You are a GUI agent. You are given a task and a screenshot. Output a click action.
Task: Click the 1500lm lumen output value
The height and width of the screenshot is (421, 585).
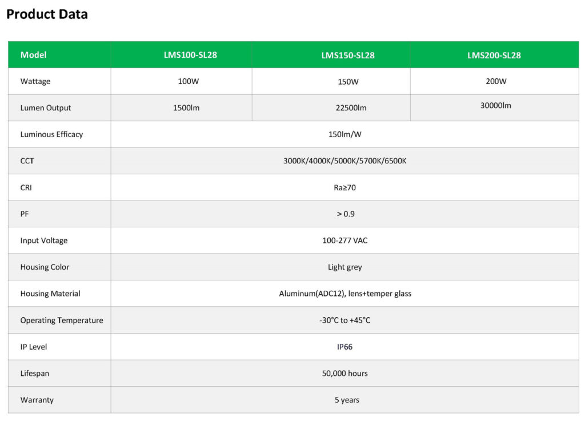click(186, 107)
